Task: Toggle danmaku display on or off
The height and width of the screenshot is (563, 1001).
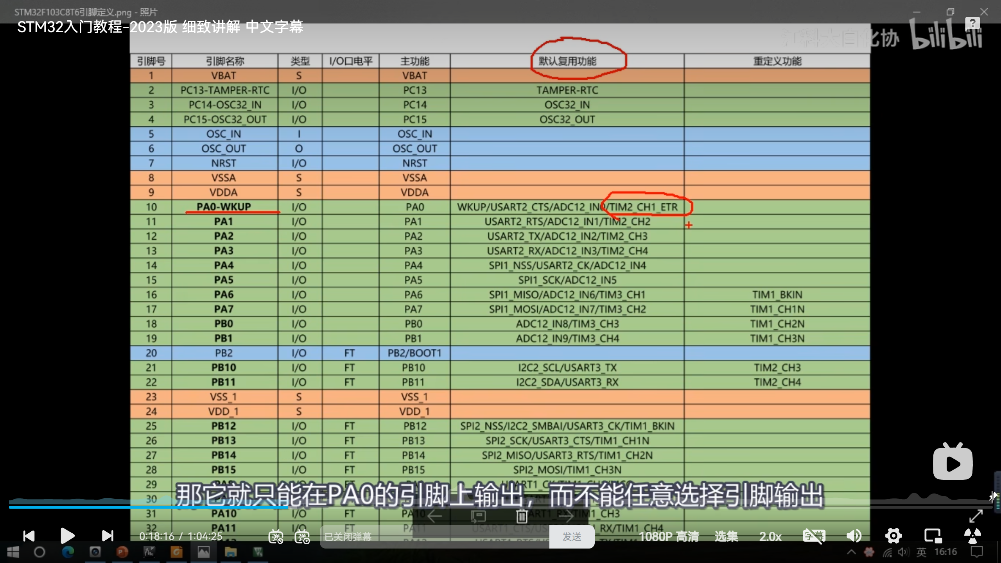Action: [x=276, y=537]
